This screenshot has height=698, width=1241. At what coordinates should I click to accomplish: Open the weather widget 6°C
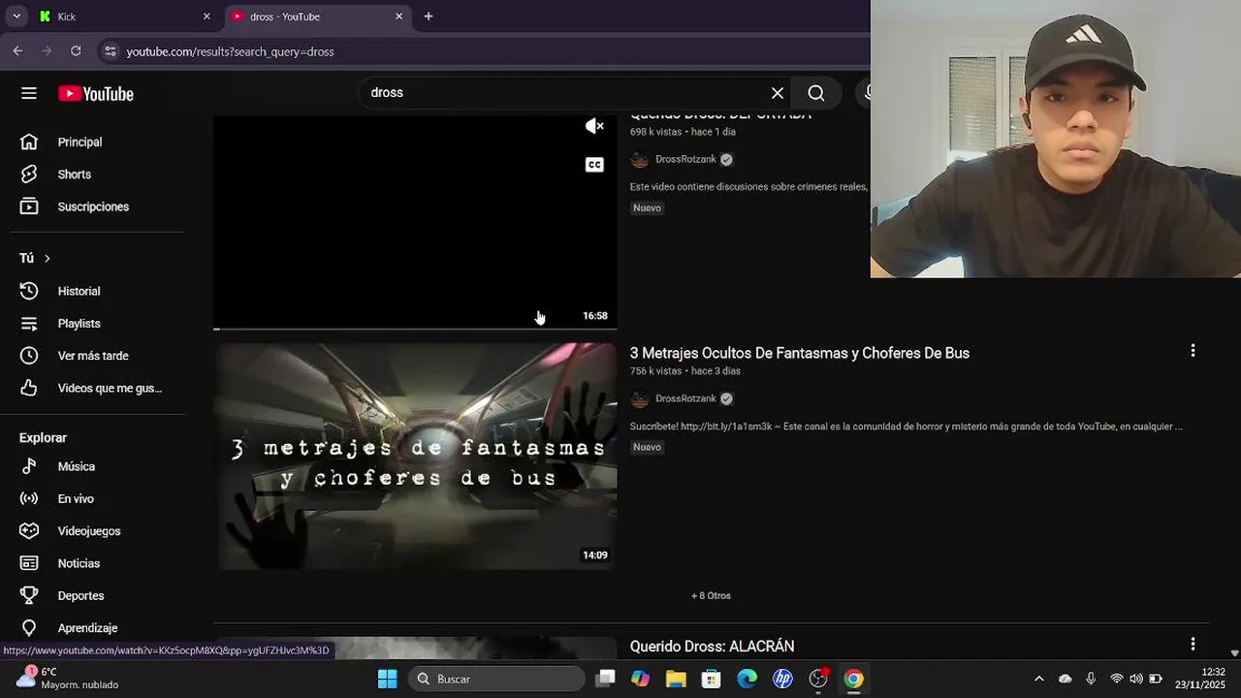pos(66,679)
